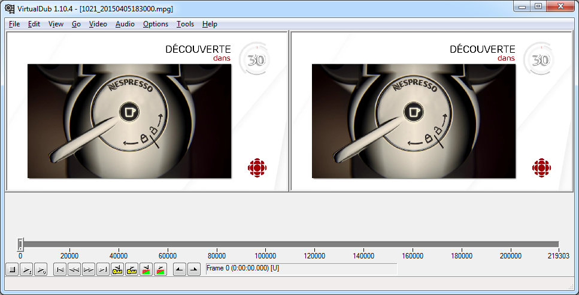579x295 pixels.
Task: Step backward one frame
Action: (x=74, y=270)
